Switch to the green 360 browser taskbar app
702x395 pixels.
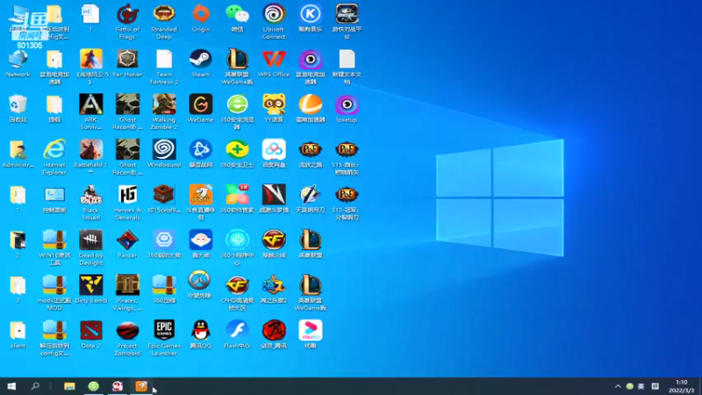coord(93,386)
